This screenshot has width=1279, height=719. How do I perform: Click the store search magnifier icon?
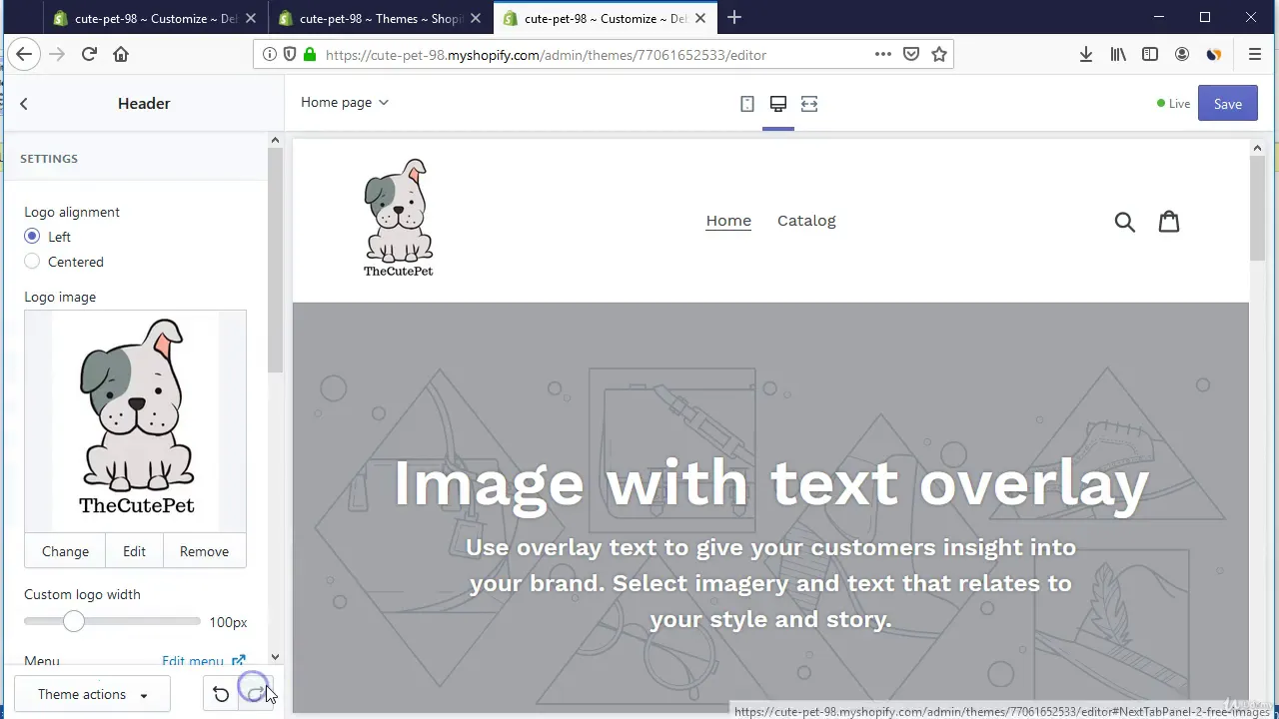tap(1125, 222)
